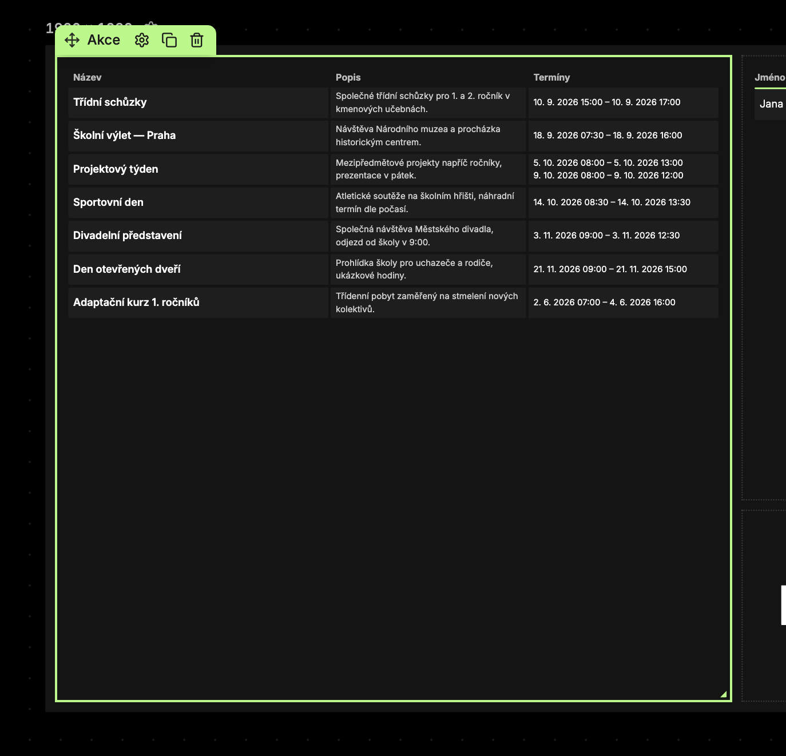Click the 10. 9. 2026 15:00 date cell
Image resolution: width=786 pixels, height=756 pixels.
click(623, 102)
